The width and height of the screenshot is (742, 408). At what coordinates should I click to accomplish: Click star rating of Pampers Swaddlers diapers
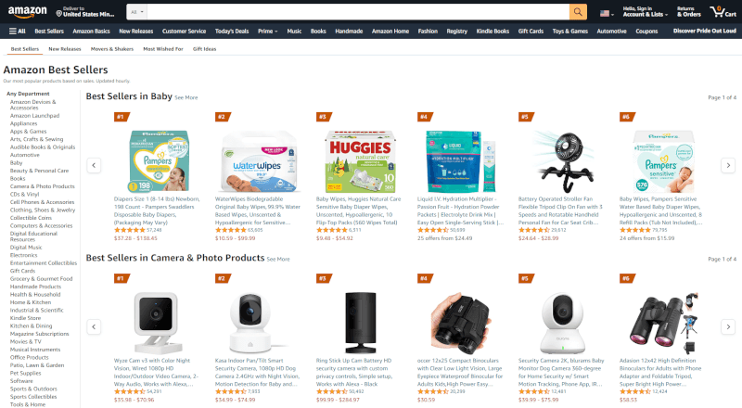click(x=129, y=230)
